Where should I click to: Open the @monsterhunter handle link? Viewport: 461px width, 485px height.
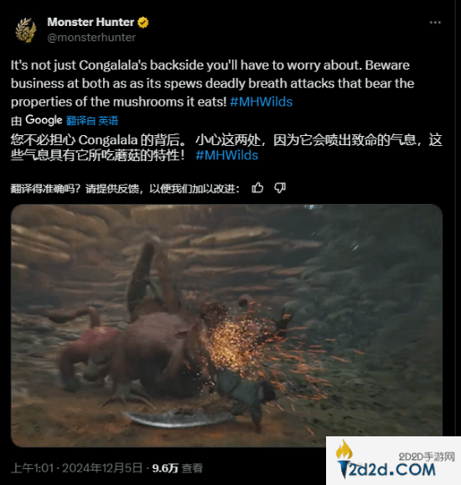91,38
